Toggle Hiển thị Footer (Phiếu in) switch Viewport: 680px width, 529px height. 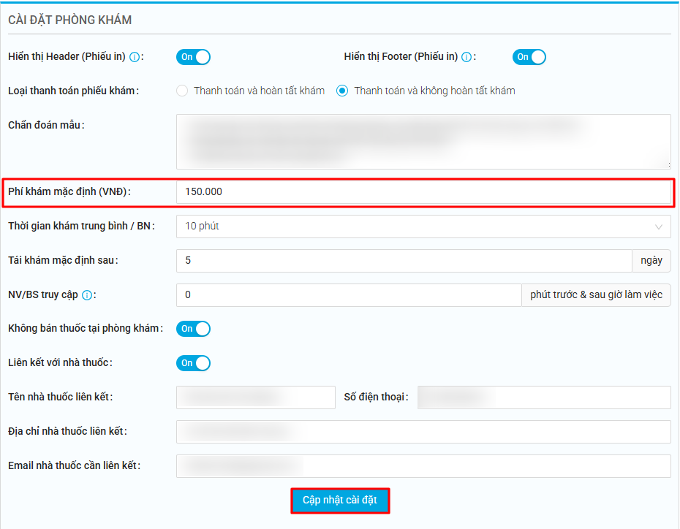(x=529, y=57)
